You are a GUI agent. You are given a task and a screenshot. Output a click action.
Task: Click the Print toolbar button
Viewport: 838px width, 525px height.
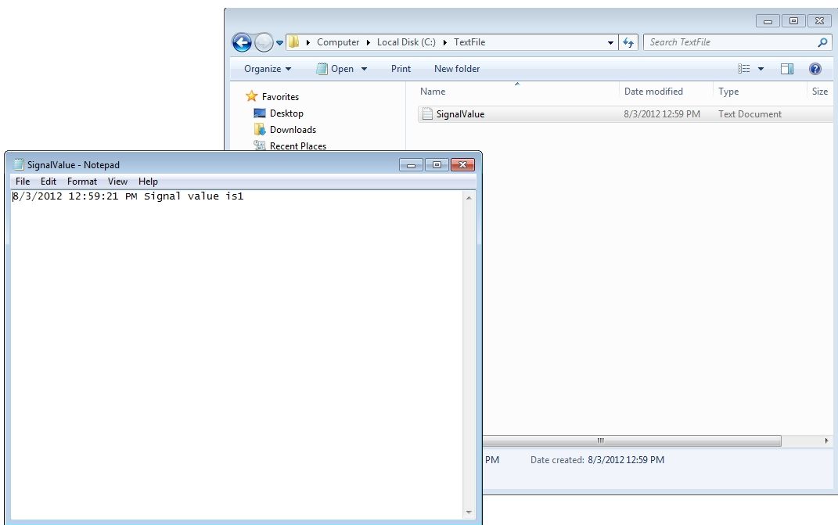pos(401,69)
